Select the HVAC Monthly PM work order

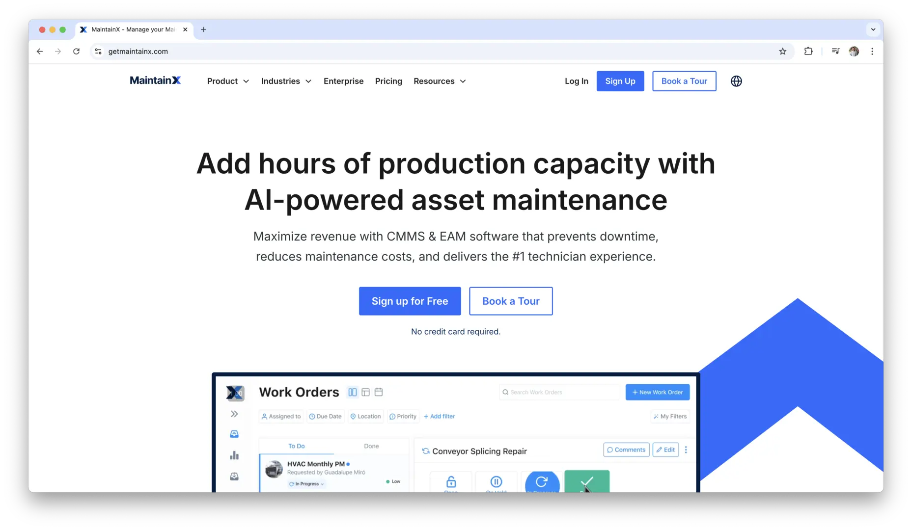click(334, 474)
